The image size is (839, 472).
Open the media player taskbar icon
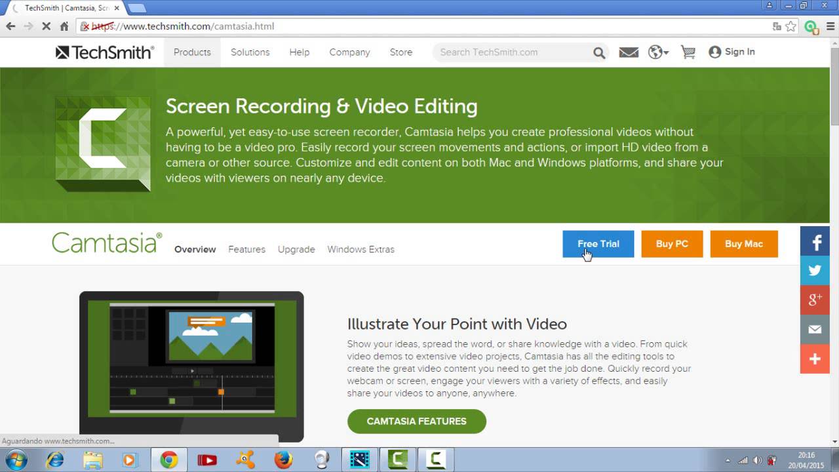130,460
